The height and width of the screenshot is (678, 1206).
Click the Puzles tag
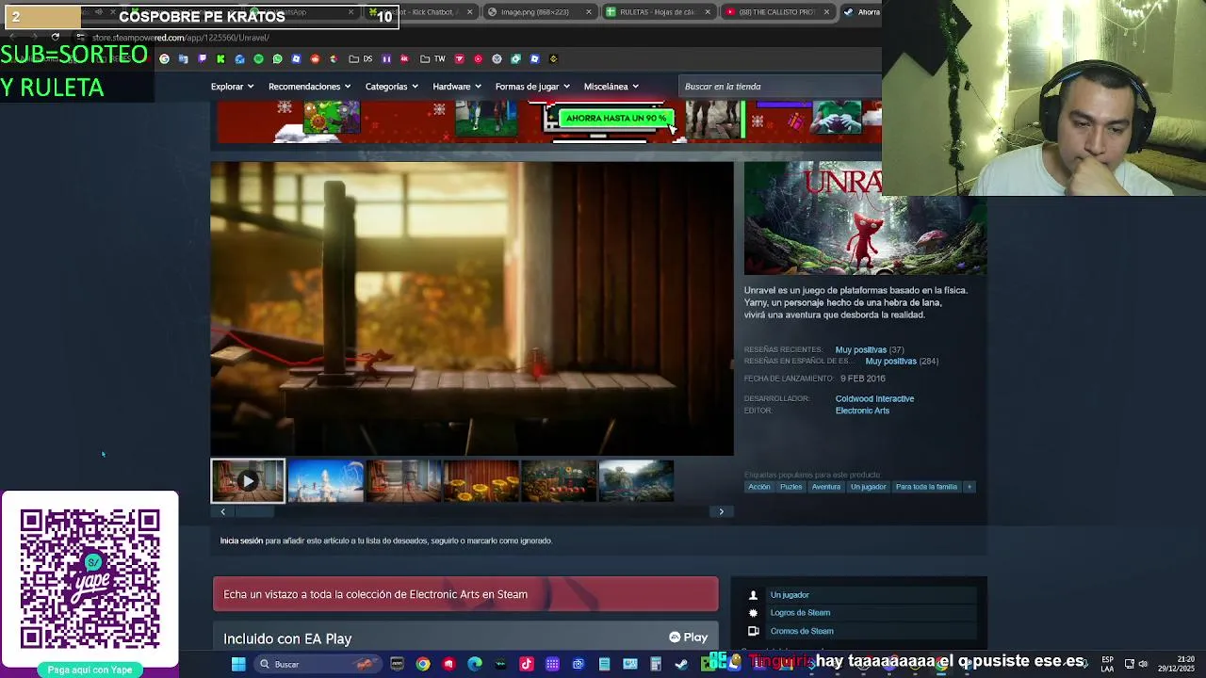click(x=791, y=487)
